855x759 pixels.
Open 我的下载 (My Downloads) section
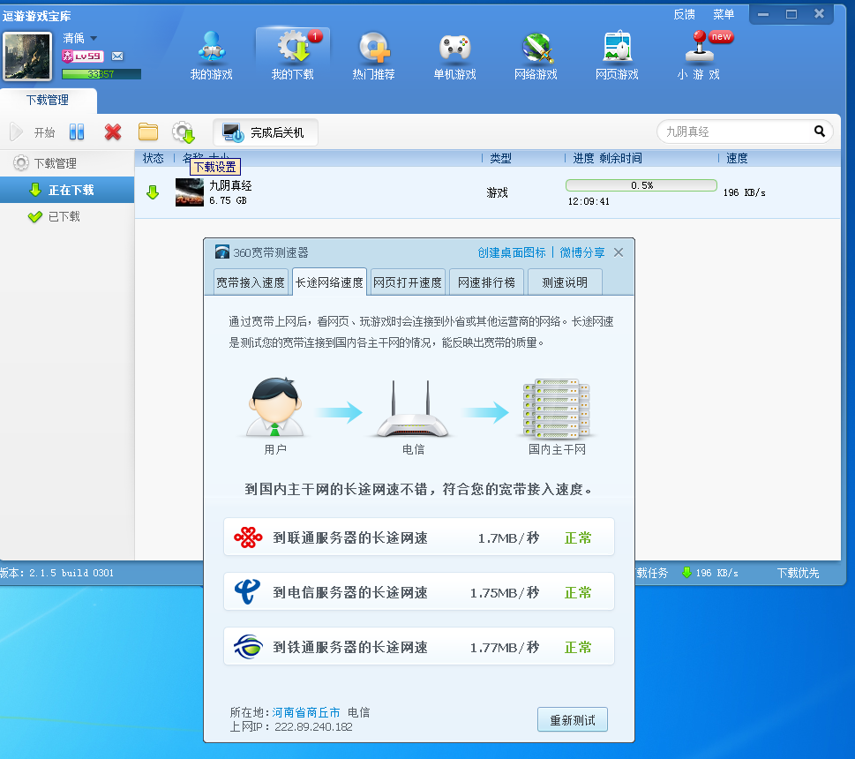(293, 56)
